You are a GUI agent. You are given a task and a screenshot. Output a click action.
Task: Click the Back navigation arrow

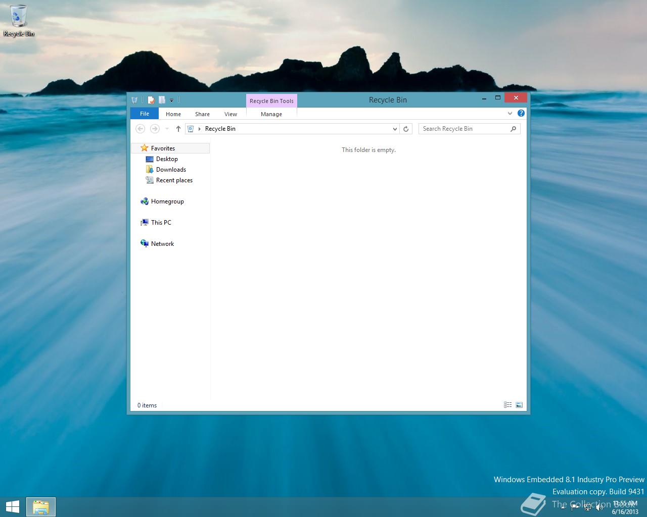(141, 129)
